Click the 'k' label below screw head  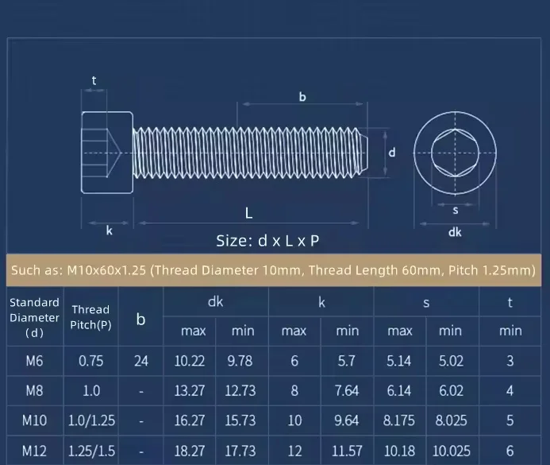[109, 231]
